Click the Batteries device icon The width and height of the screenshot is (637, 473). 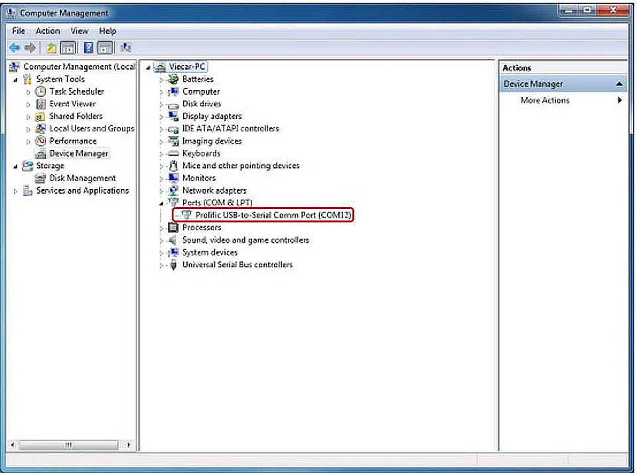coord(173,79)
